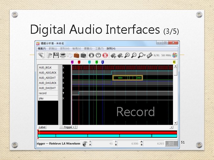214x160 pixels.
Task: Zoom in with the plus magnifier
Action: pos(127,55)
